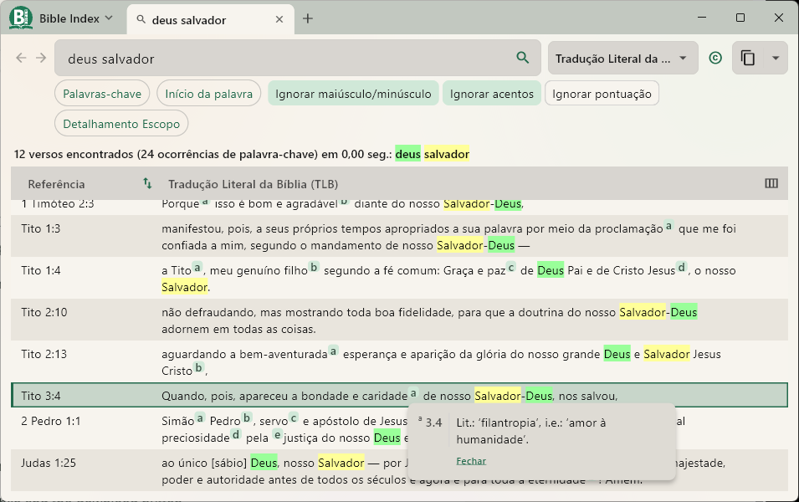Open footnote d after 'Jesus' in Tito 1:4
Screen dimensions: 799x502
pos(682,267)
